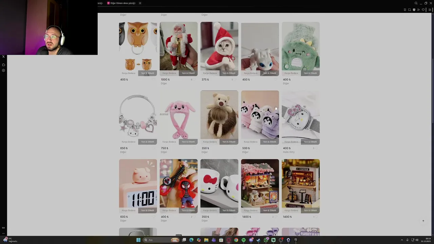The height and width of the screenshot is (244, 434).
Task: Open the teddy bear hair clip product
Action: 219,118
